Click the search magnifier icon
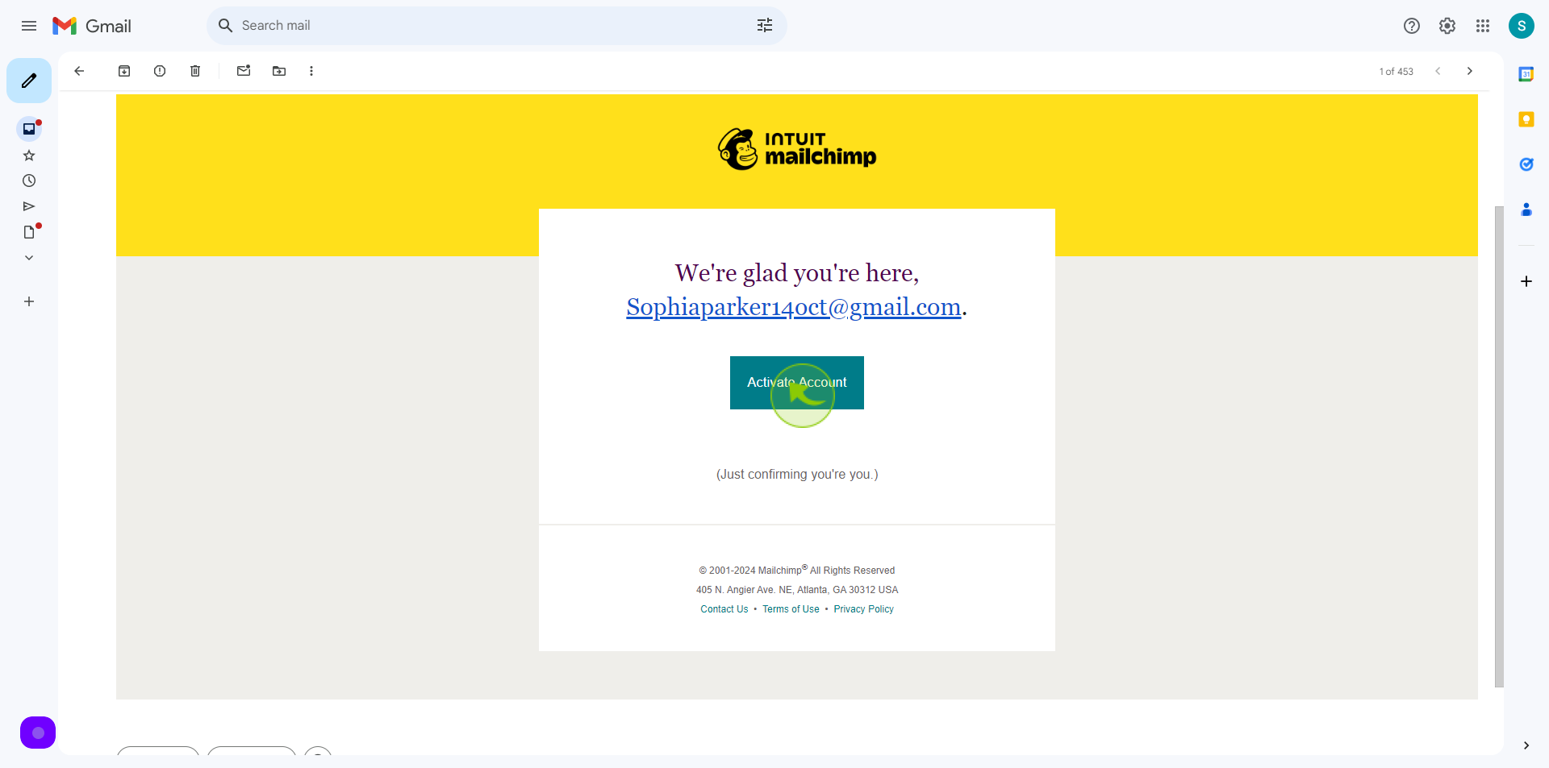The width and height of the screenshot is (1549, 768). tap(226, 26)
